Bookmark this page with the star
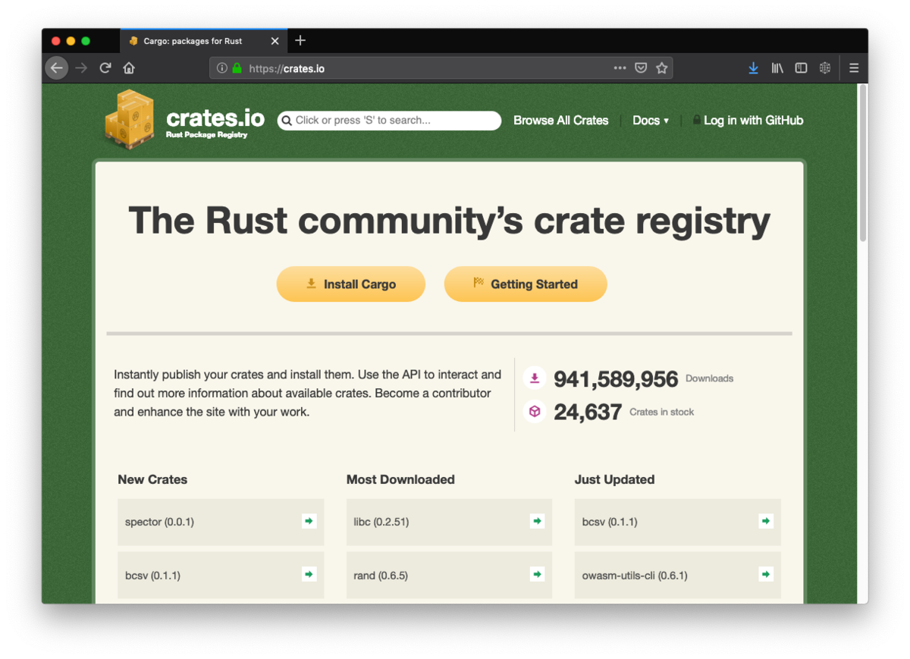Image resolution: width=910 pixels, height=659 pixels. [x=661, y=68]
